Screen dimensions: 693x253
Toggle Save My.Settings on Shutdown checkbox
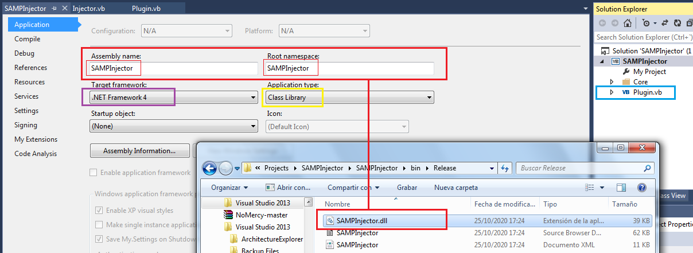coord(100,239)
